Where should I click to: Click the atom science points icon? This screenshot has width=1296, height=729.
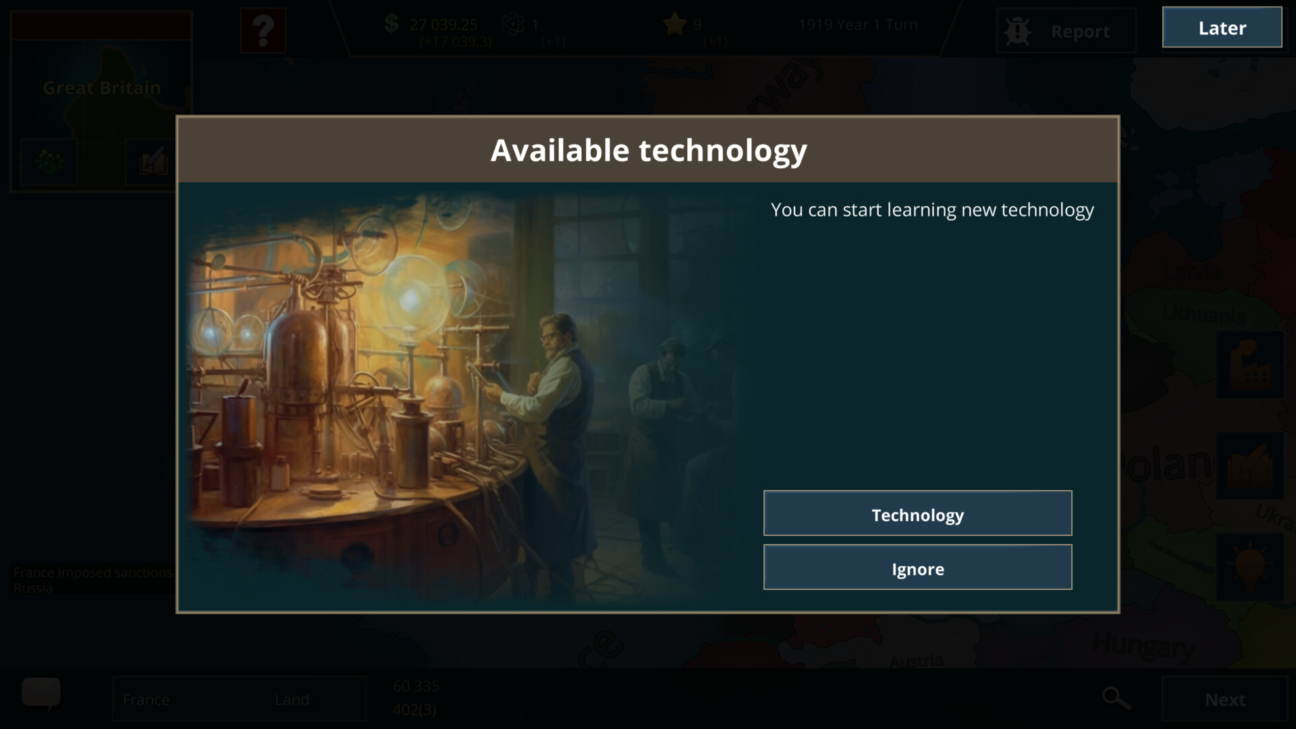tap(512, 25)
